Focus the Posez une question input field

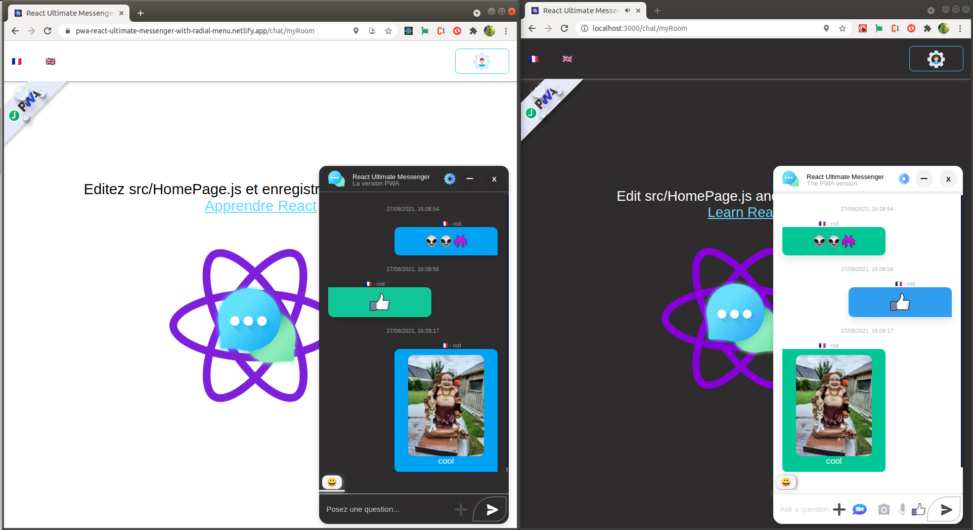384,509
